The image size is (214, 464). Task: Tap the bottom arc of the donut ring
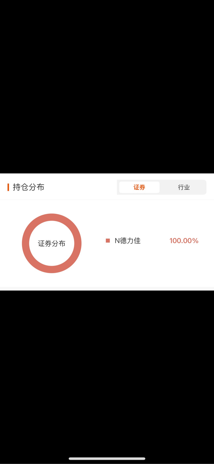[52, 269]
